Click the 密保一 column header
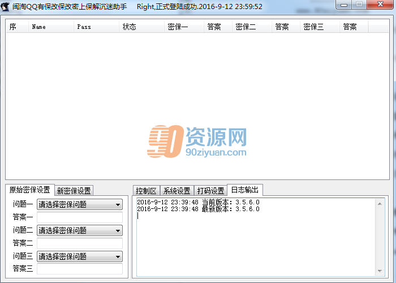The height and width of the screenshot is (283, 396). pos(184,27)
